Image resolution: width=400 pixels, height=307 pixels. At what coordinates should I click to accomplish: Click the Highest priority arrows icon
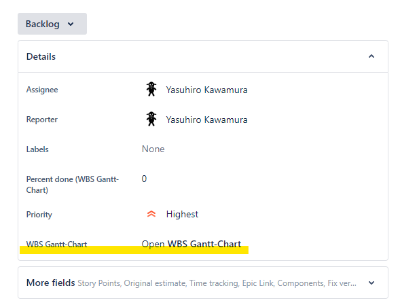151,214
